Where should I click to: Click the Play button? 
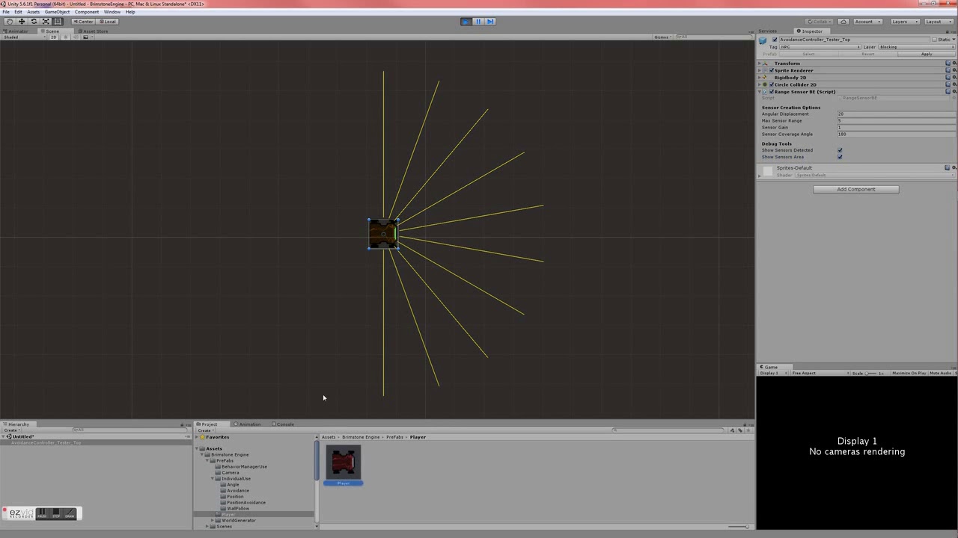(466, 22)
